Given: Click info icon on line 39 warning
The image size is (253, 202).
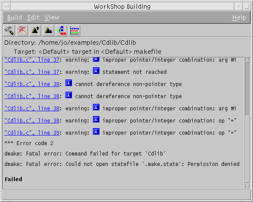Looking at the screenshot, I should pos(96,132).
